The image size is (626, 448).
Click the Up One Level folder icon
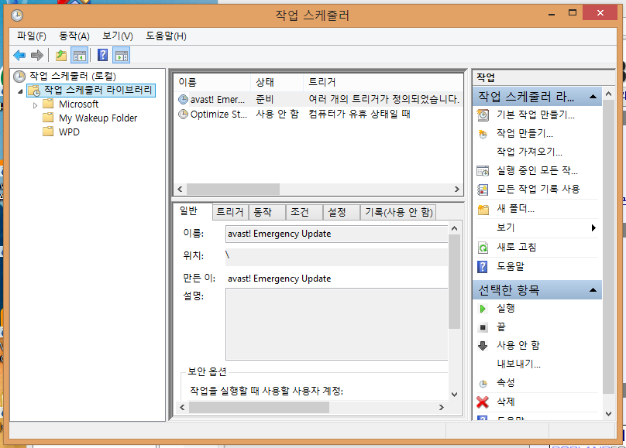click(x=61, y=55)
